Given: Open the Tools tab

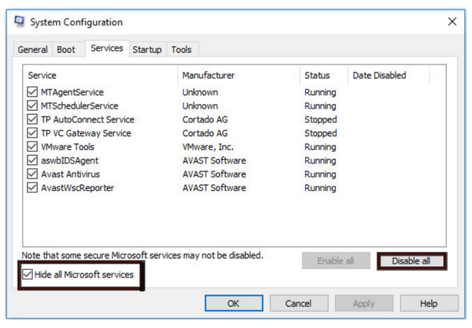Looking at the screenshot, I should (181, 50).
